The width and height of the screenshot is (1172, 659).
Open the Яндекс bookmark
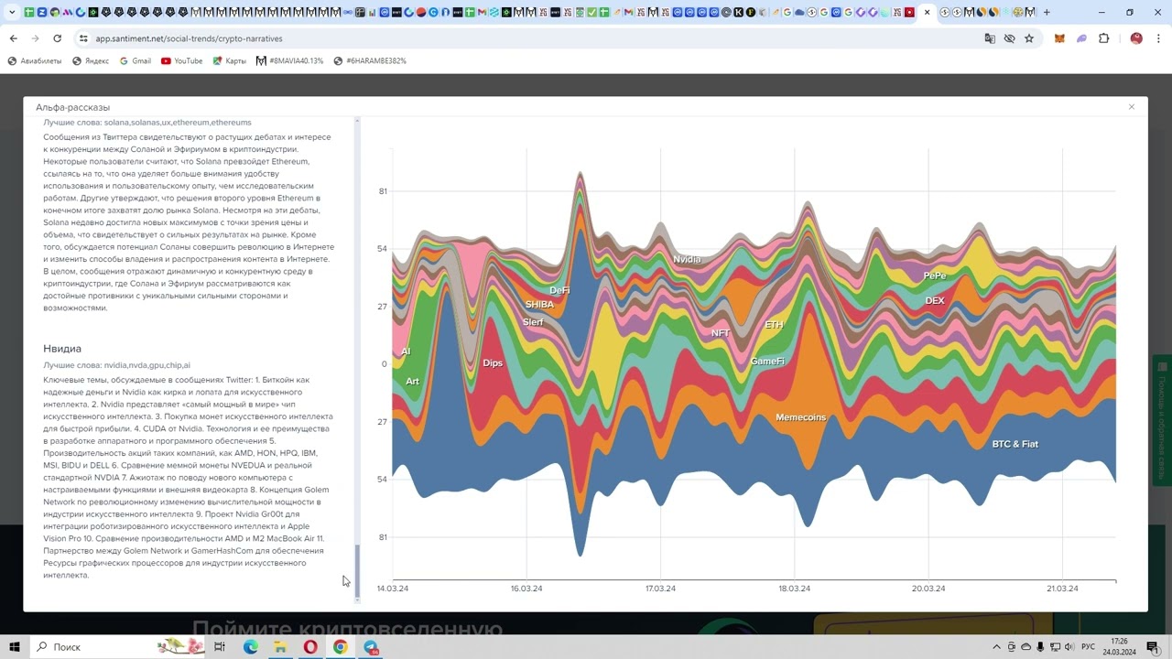91,61
